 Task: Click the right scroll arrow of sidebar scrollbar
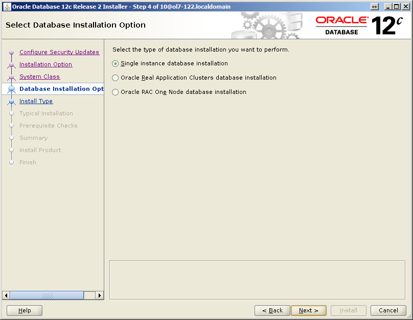click(99, 296)
